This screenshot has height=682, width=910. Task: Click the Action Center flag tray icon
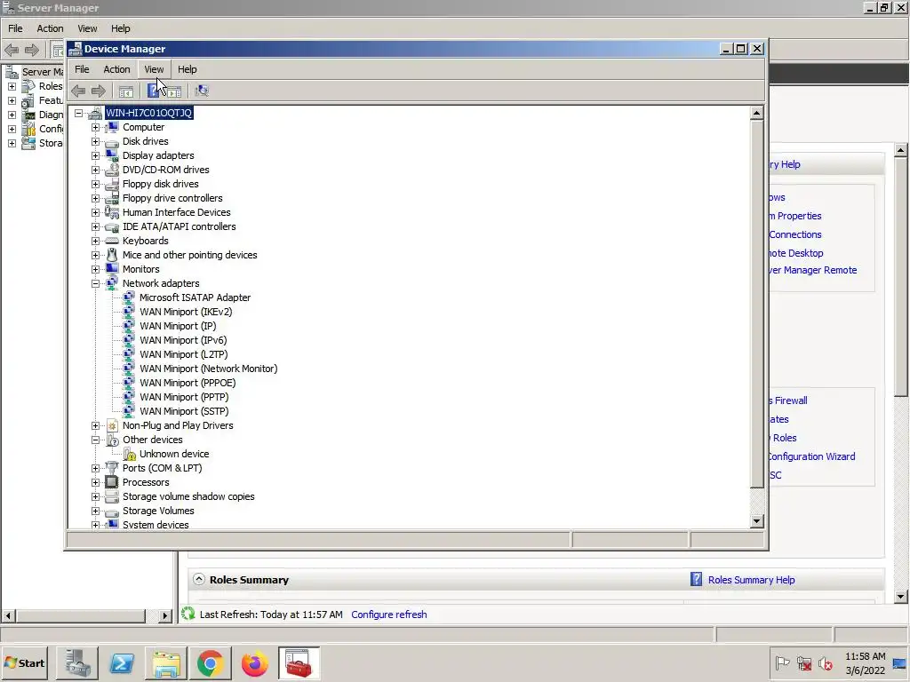coord(782,662)
